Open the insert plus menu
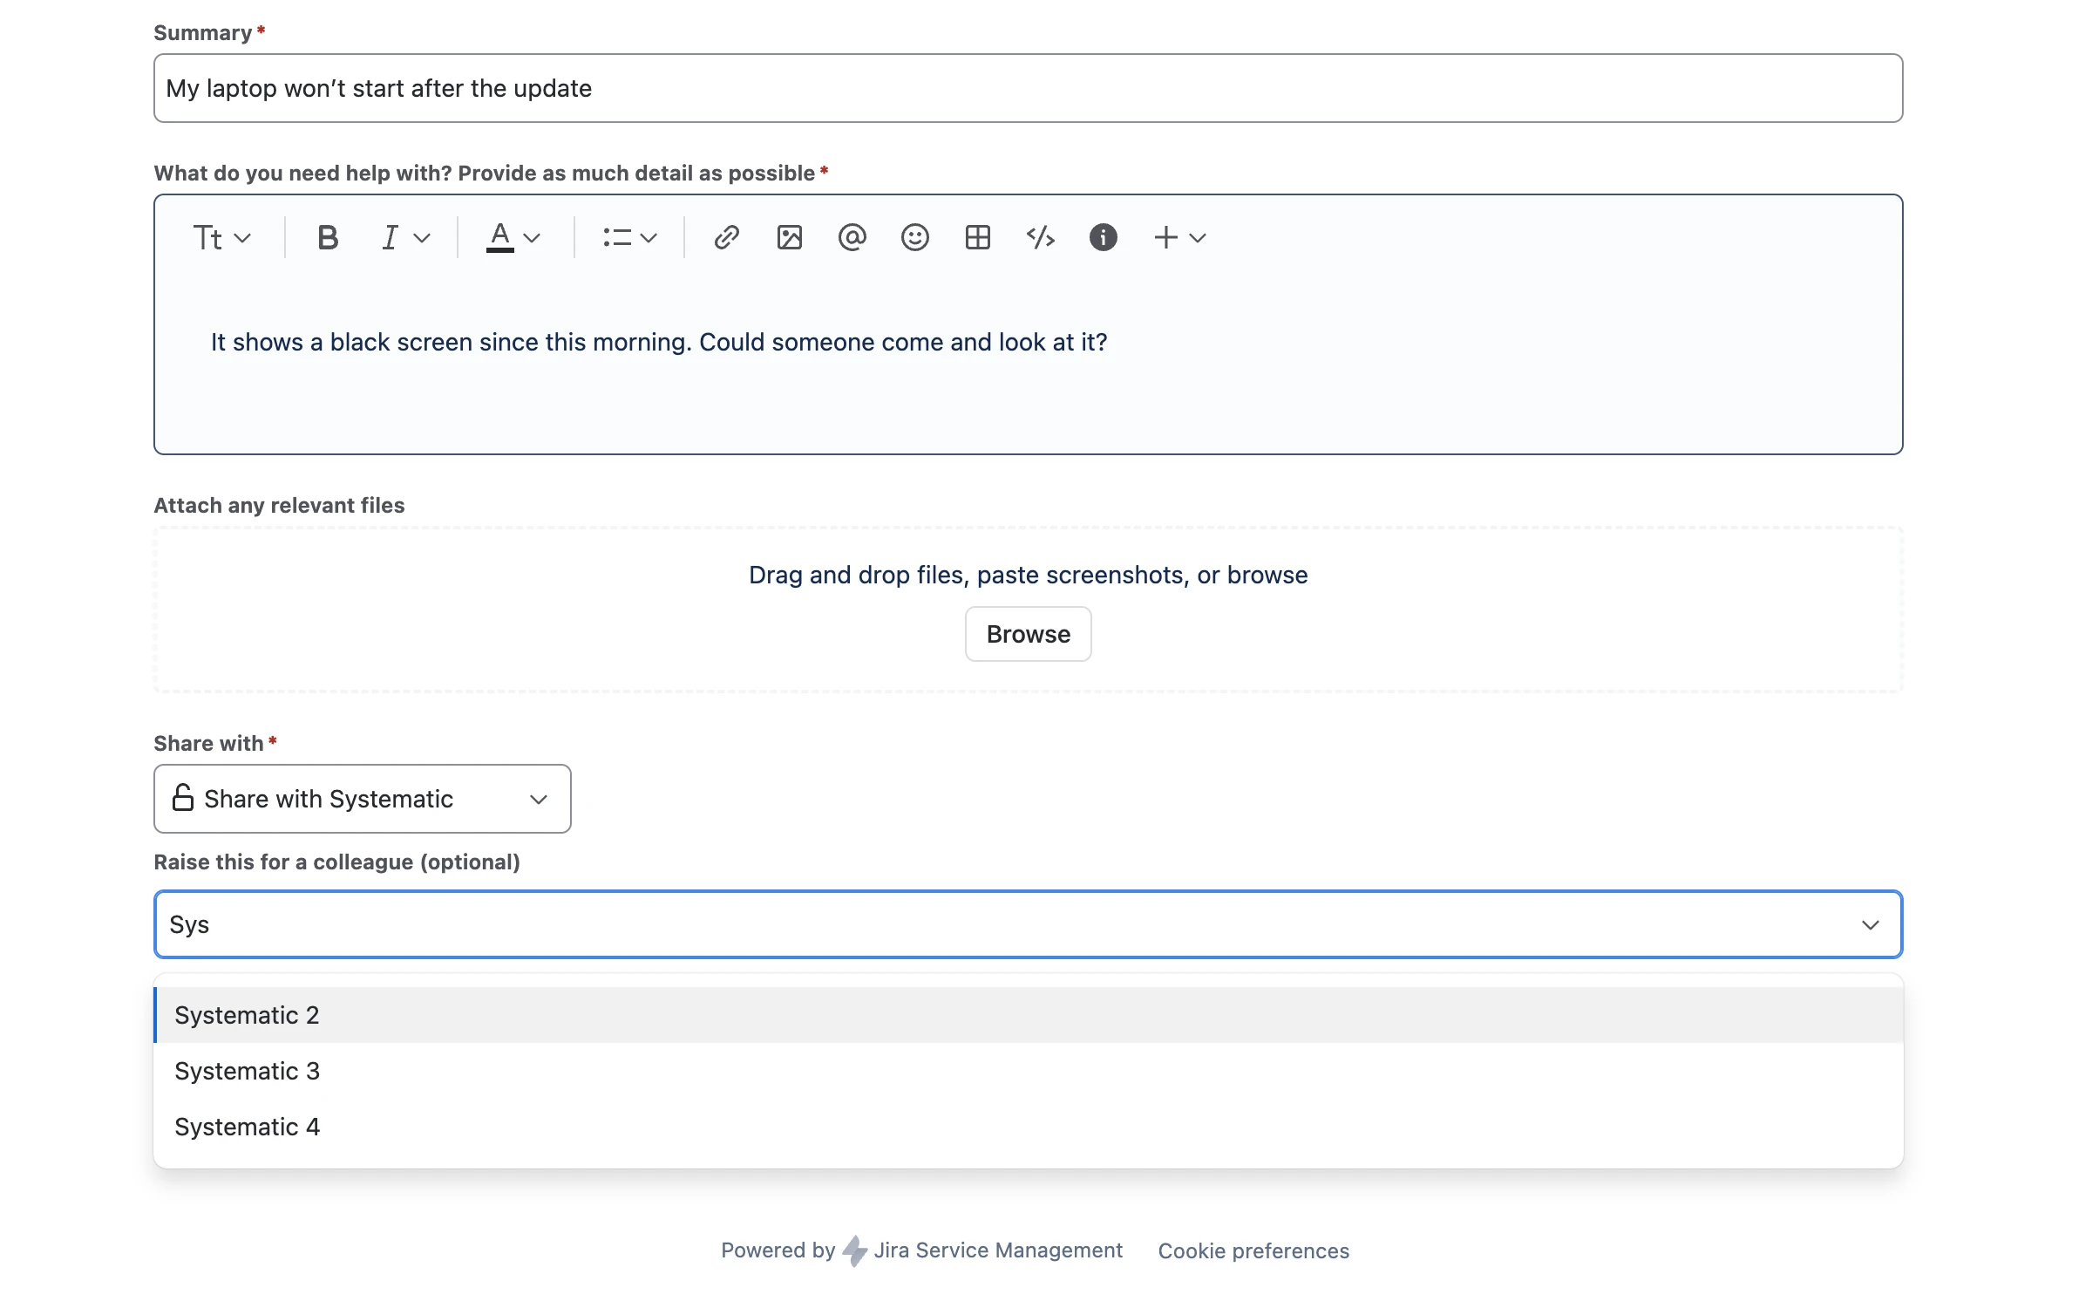Screen dimensions: 2092x1308 click(x=1166, y=237)
